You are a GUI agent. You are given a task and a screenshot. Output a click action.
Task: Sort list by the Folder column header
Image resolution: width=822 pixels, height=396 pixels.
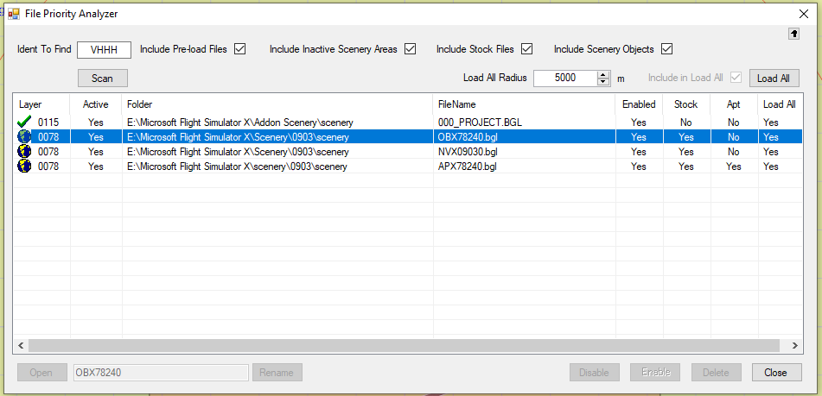[x=140, y=104]
